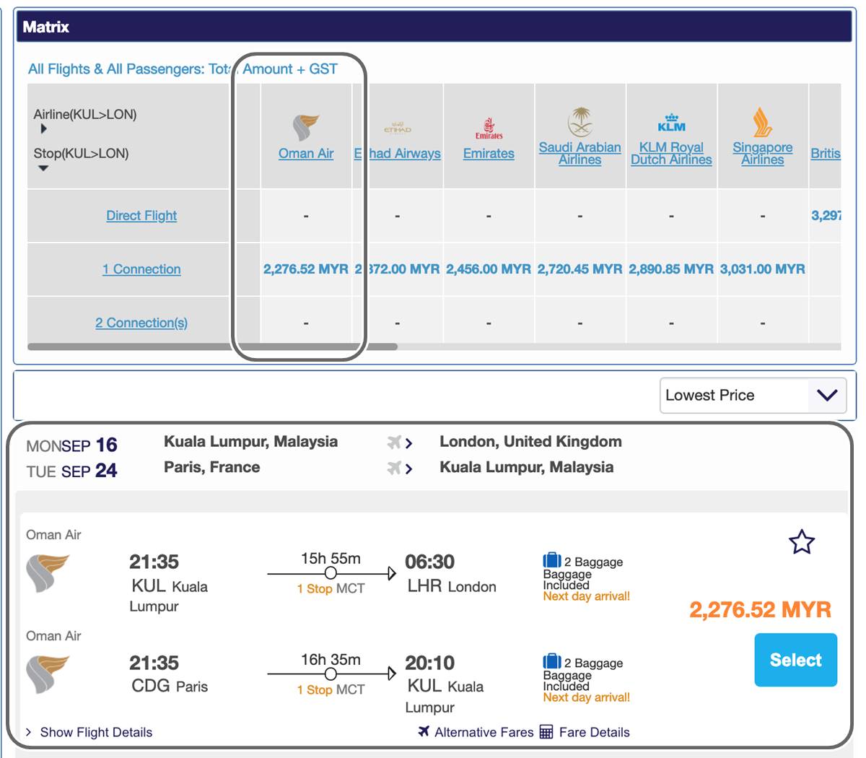866x758 pixels.
Task: Click the airplane icon next to Alternative Fares
Action: click(424, 732)
